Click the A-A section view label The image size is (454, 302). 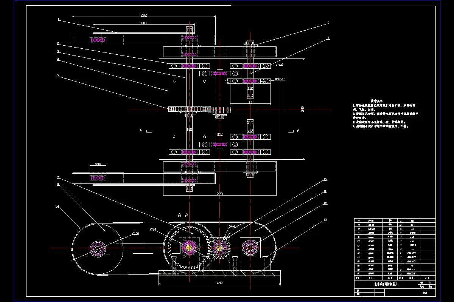183,215
